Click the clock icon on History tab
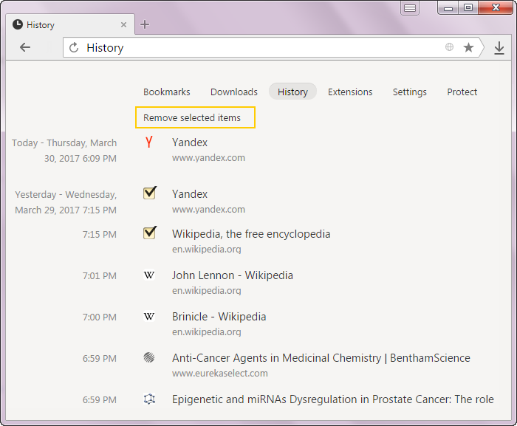Viewport: 517px width, 426px height. click(x=18, y=24)
